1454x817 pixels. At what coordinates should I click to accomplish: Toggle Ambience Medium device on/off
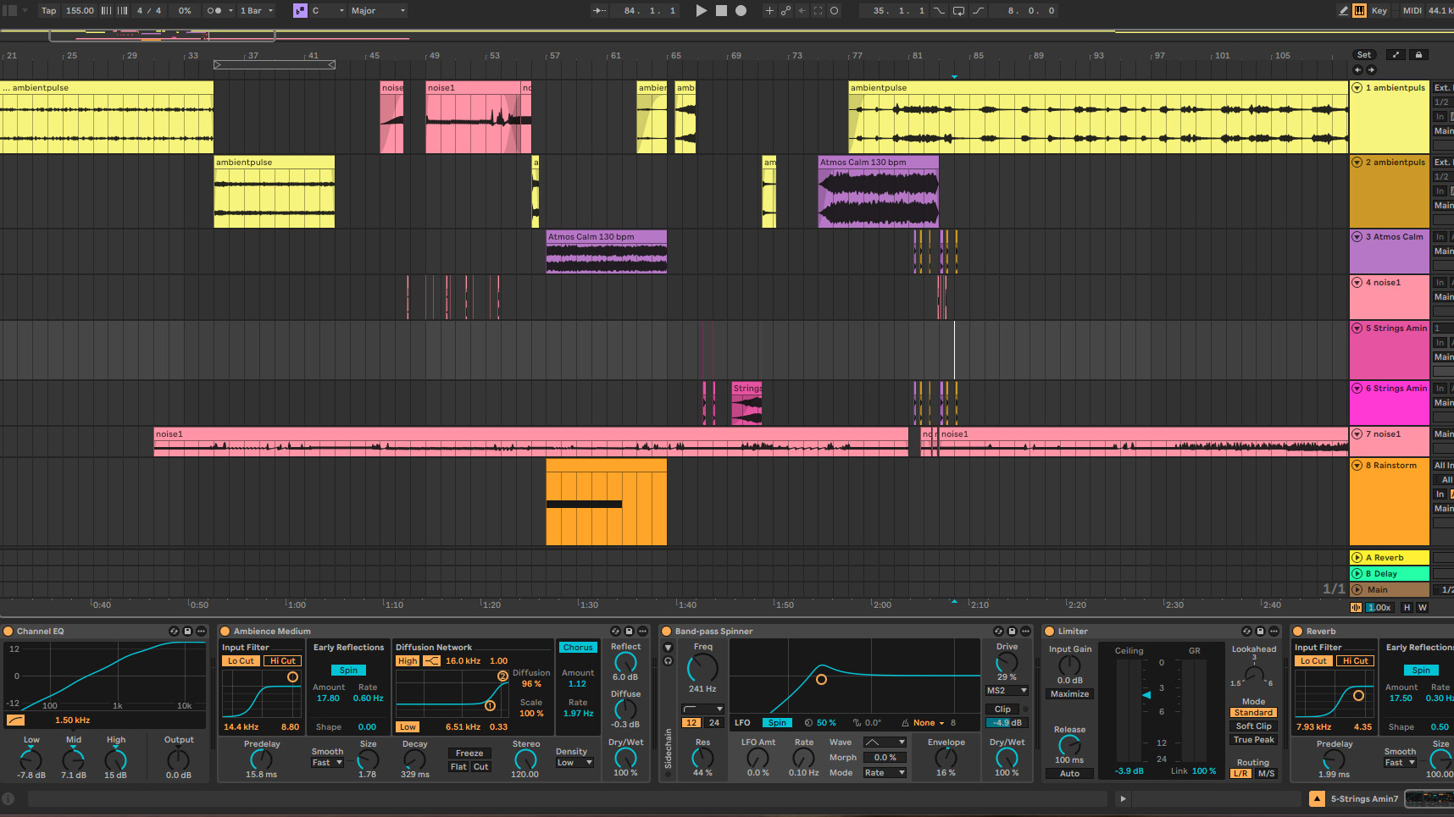[x=225, y=631]
